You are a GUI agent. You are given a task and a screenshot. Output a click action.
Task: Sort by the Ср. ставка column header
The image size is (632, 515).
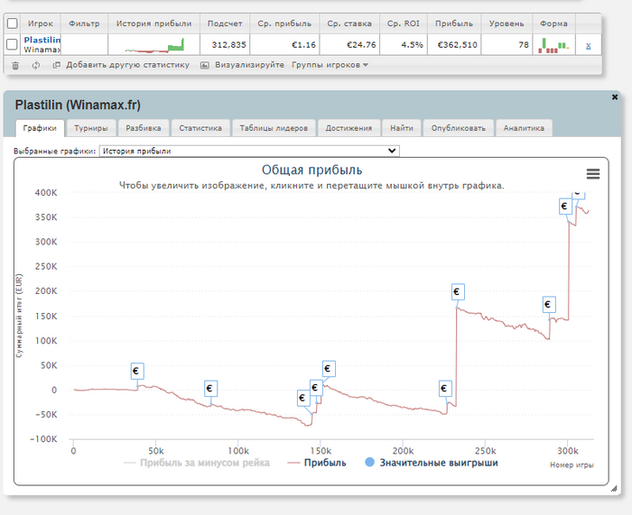point(349,23)
